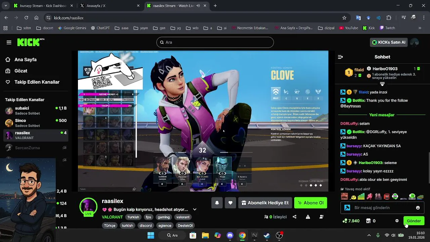The width and height of the screenshot is (430, 242).
Task: Open chat settings gear
Action: tap(397, 221)
